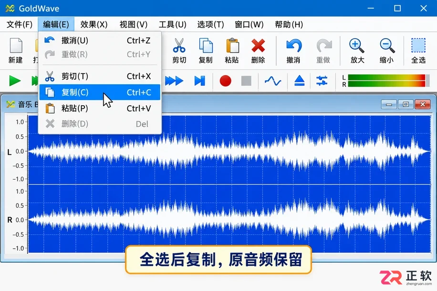
Task: Open the 视图(V) menu
Action: point(133,24)
